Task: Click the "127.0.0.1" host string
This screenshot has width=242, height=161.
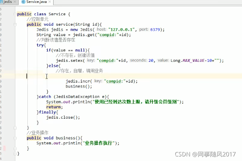Action: point(122,29)
